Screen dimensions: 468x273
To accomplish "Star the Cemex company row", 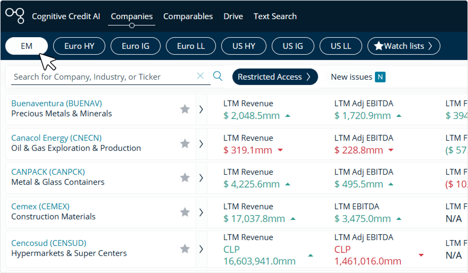I will pos(185,212).
